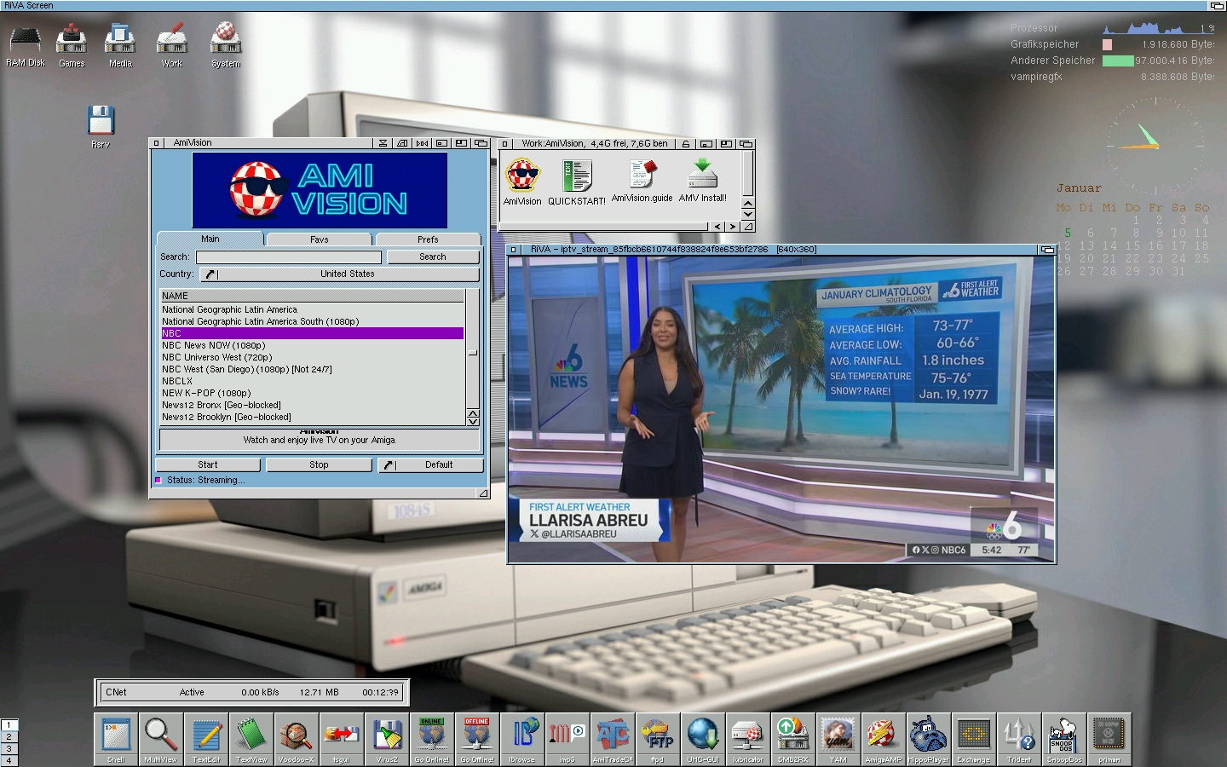Launch HippoPlayer from the dock
1227x767 pixels.
click(x=929, y=738)
